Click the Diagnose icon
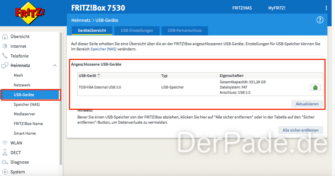Screen dimensions: 335x176 pyautogui.click(x=5, y=162)
